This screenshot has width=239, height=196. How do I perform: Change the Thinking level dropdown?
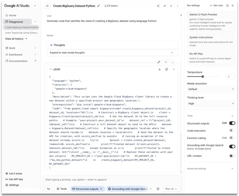(x=211, y=103)
